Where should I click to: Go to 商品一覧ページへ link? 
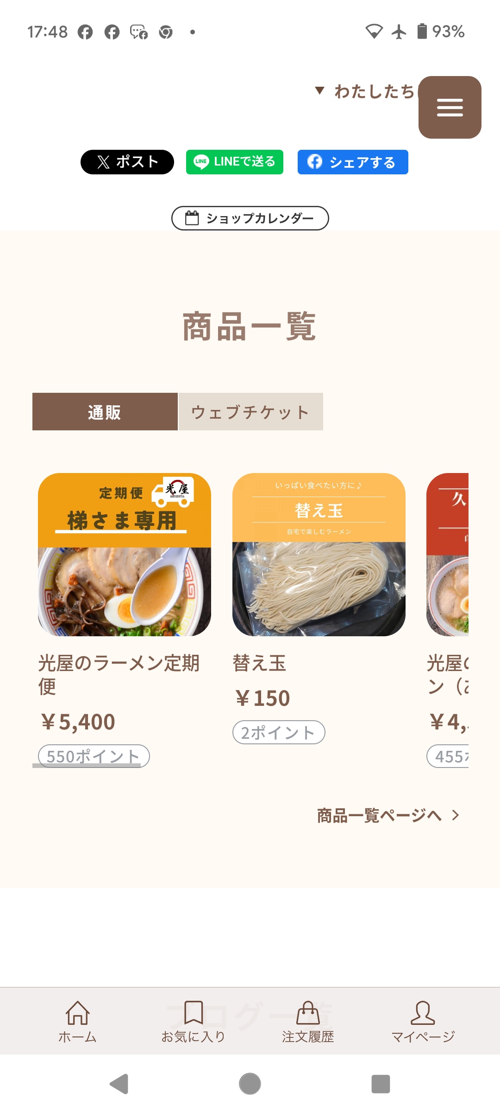click(x=379, y=815)
